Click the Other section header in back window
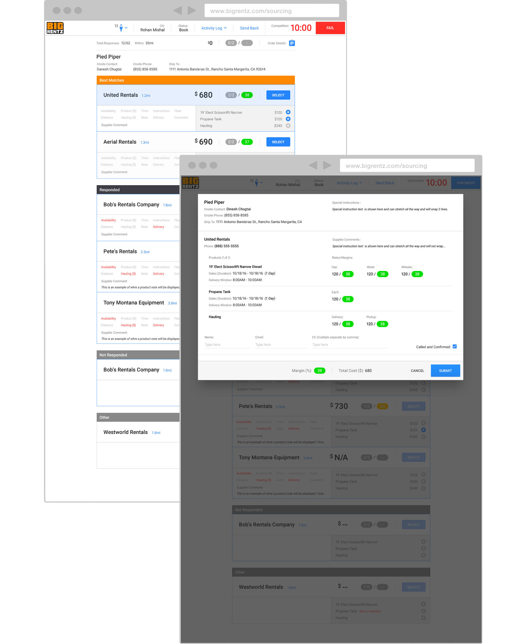The height and width of the screenshot is (644, 527). click(138, 417)
